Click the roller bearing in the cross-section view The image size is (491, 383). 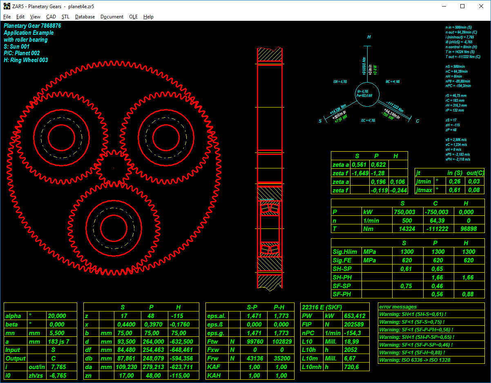(270, 209)
